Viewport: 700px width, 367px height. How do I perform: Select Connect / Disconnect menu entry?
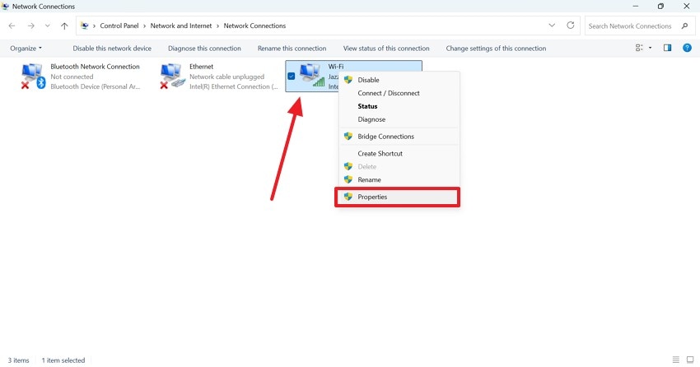(399, 93)
